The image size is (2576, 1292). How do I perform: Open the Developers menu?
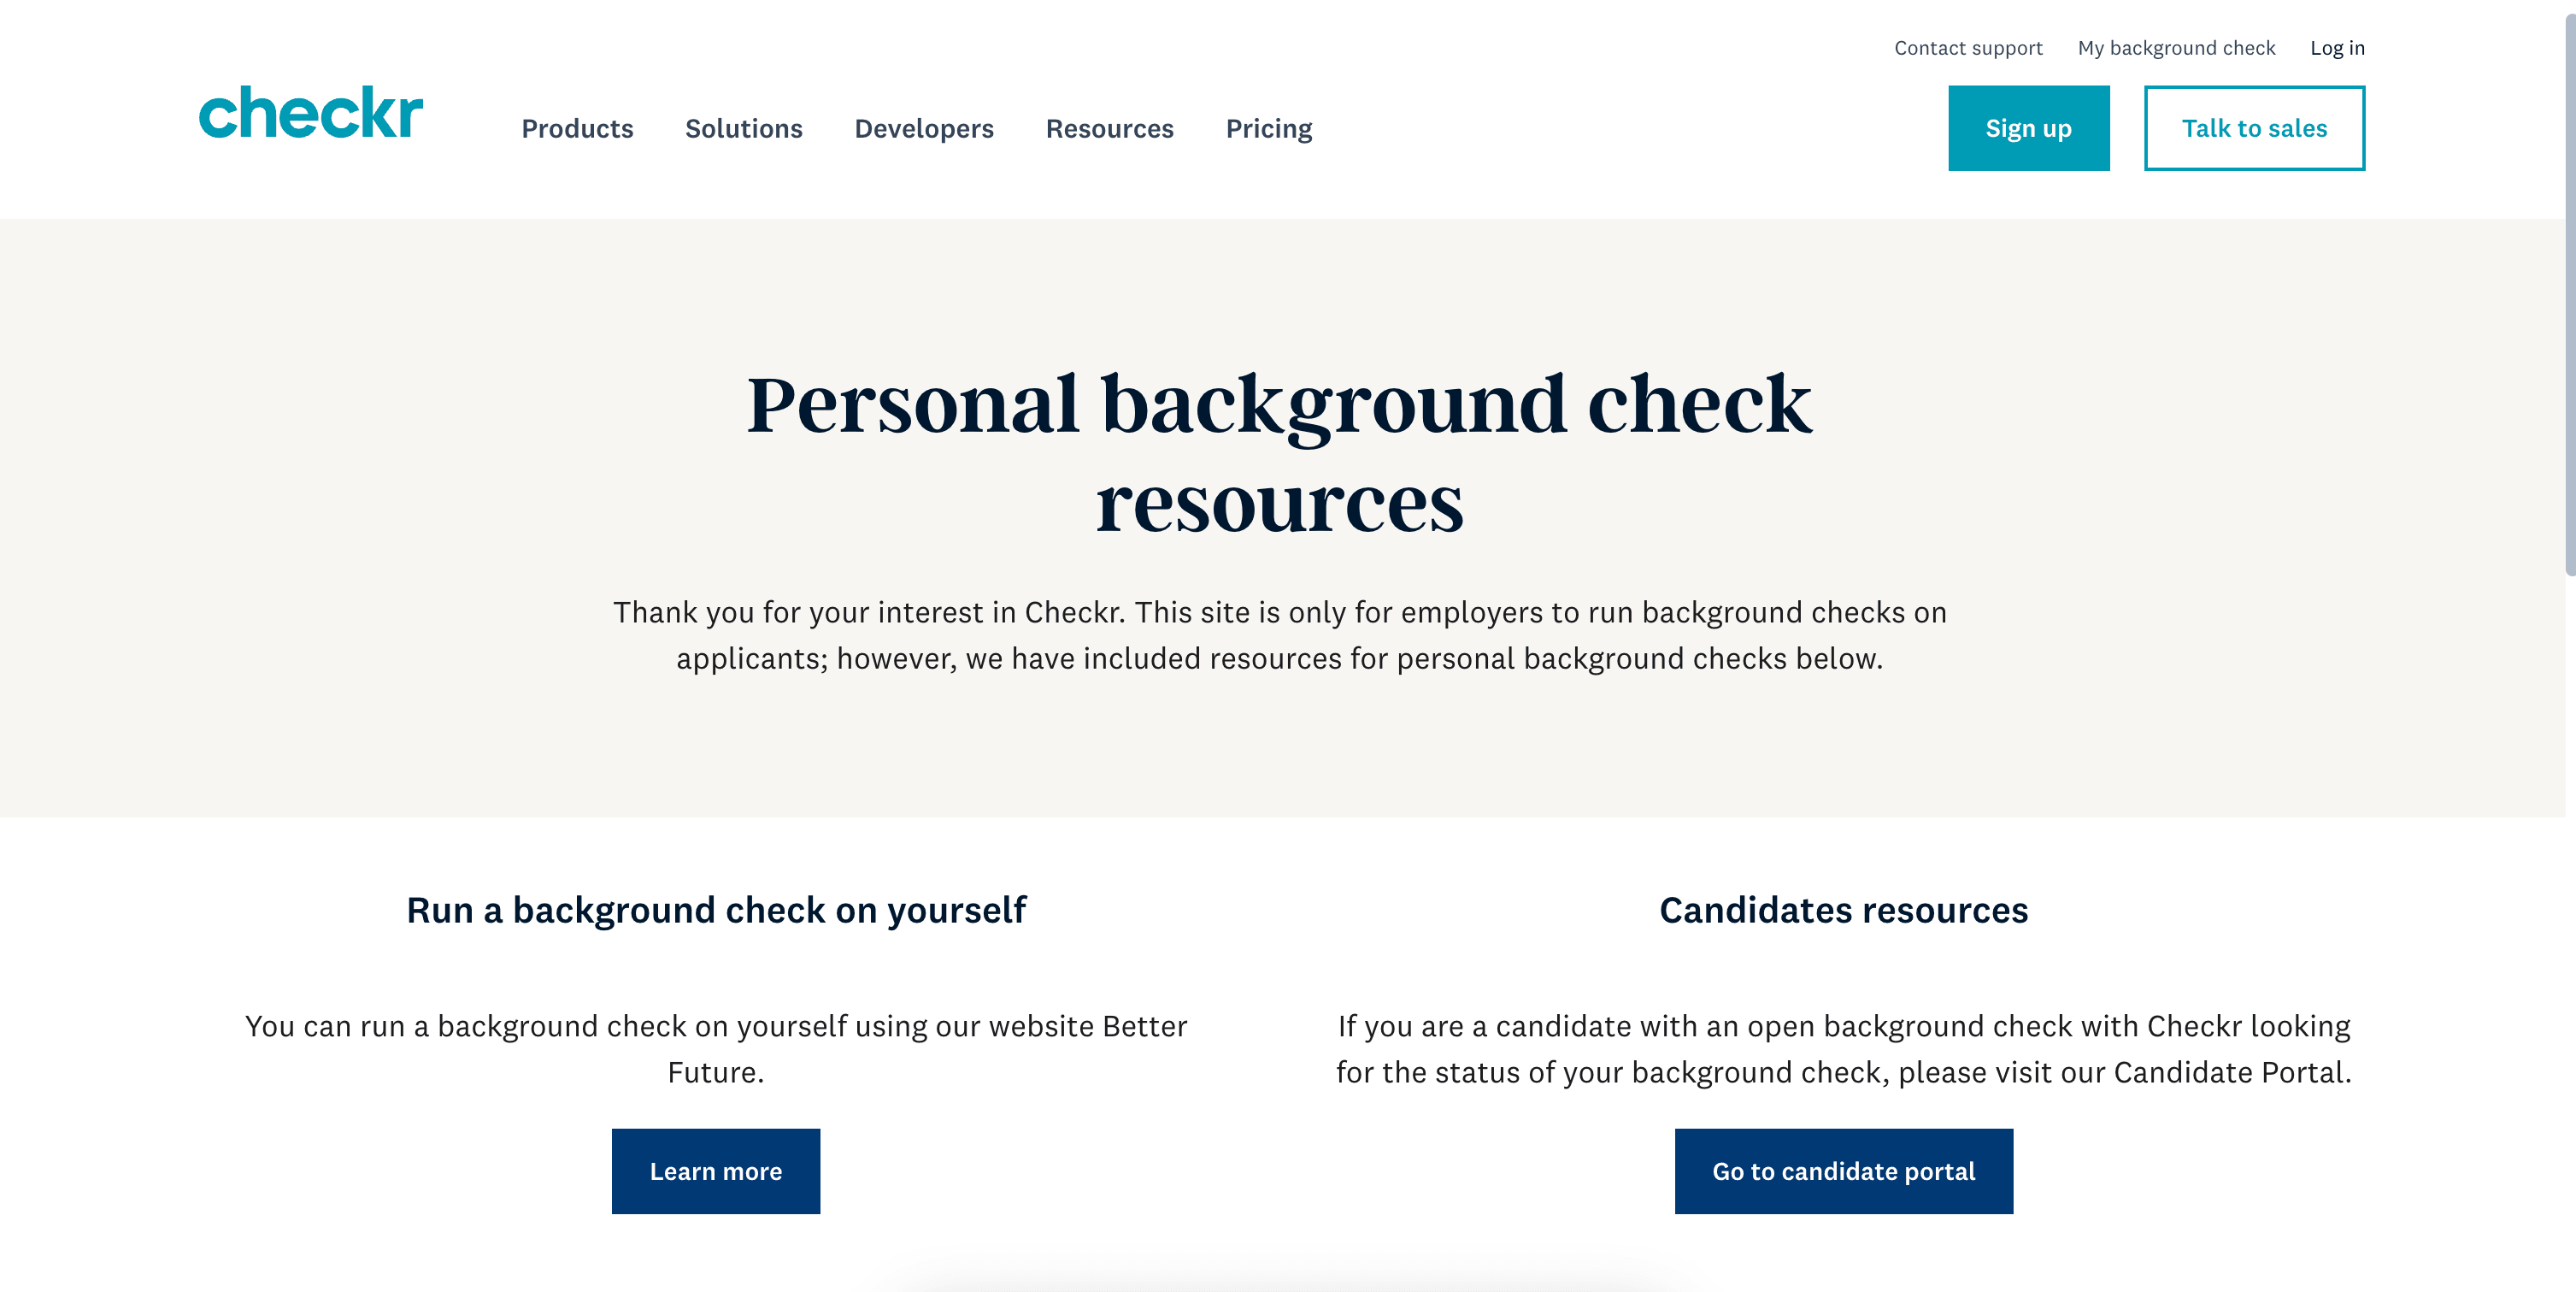click(924, 128)
